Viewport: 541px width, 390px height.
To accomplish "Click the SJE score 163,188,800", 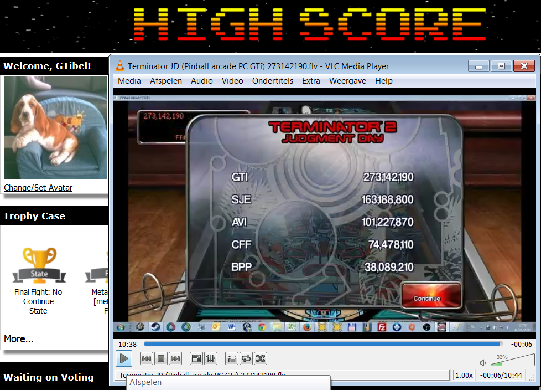I will (387, 199).
